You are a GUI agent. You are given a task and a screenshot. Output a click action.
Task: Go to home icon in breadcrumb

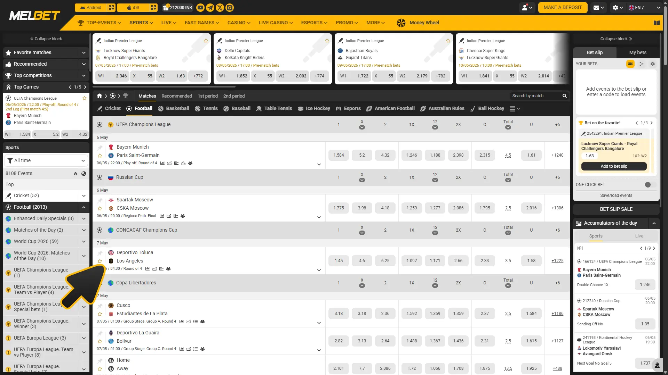click(x=100, y=96)
